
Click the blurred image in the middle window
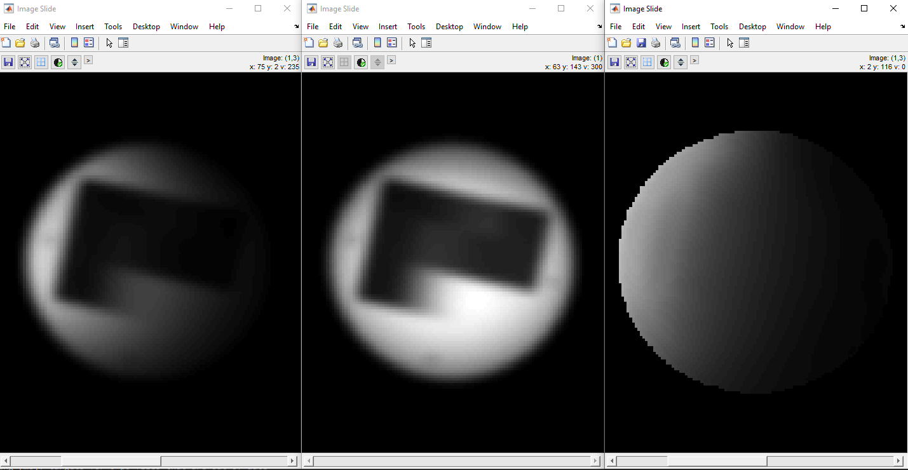453,262
